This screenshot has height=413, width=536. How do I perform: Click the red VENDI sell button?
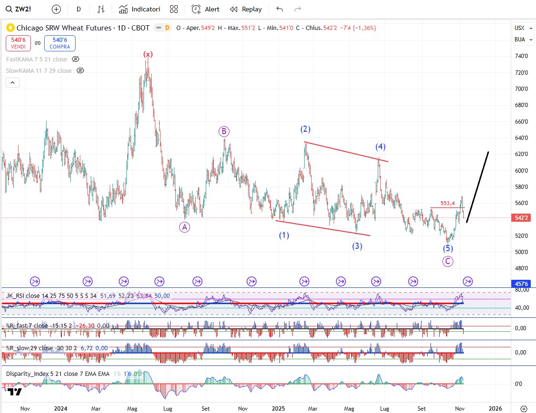19,43
